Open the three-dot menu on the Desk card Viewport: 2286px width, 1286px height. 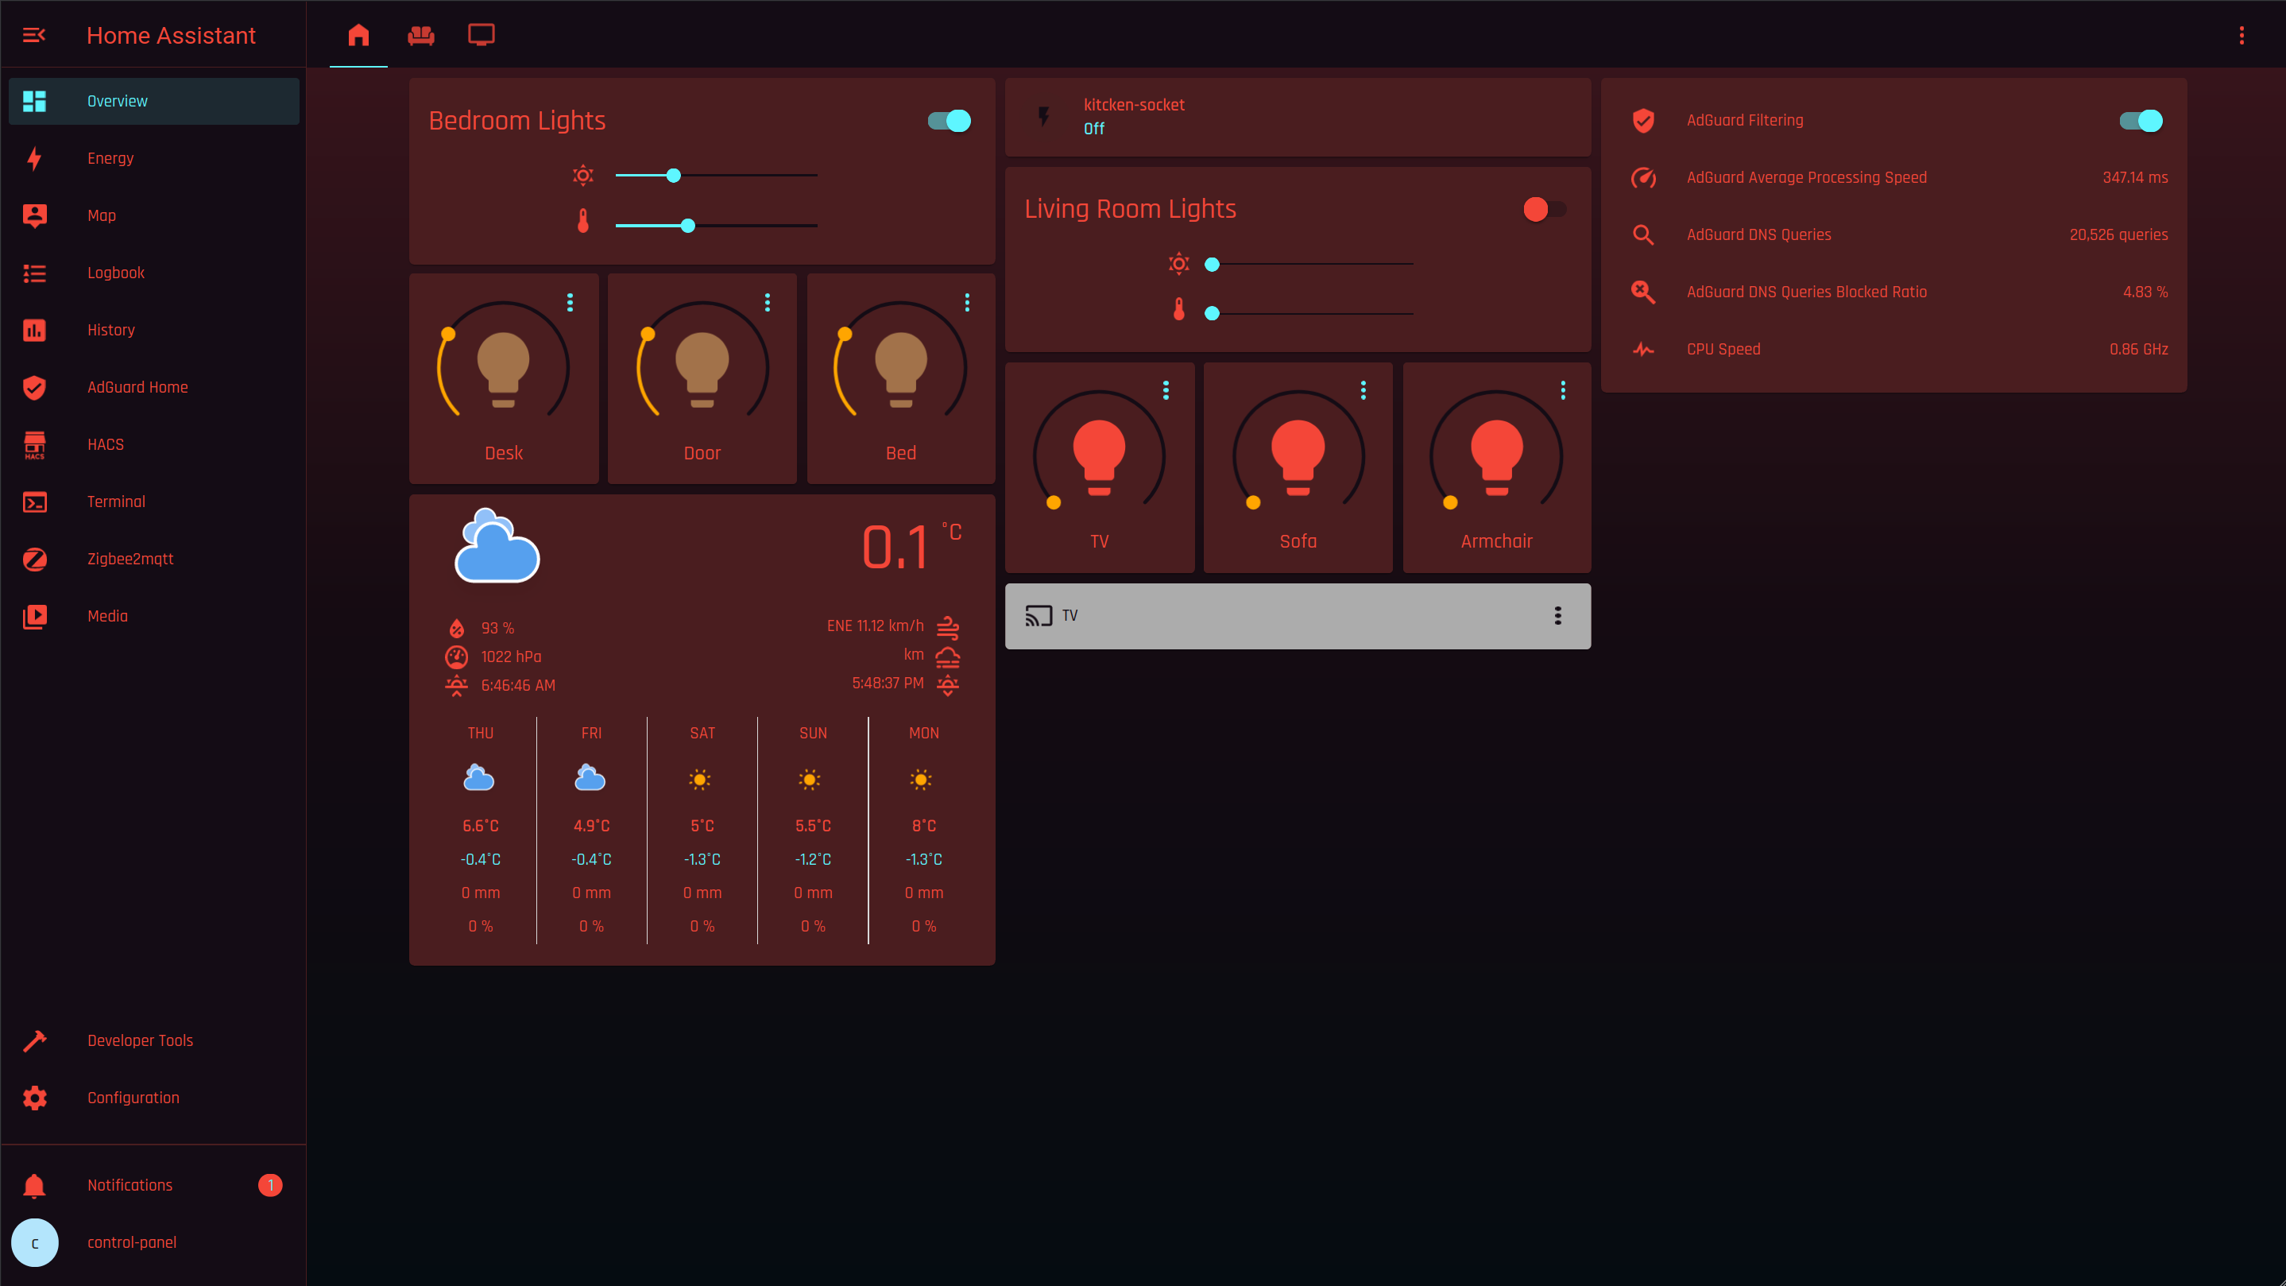point(569,303)
